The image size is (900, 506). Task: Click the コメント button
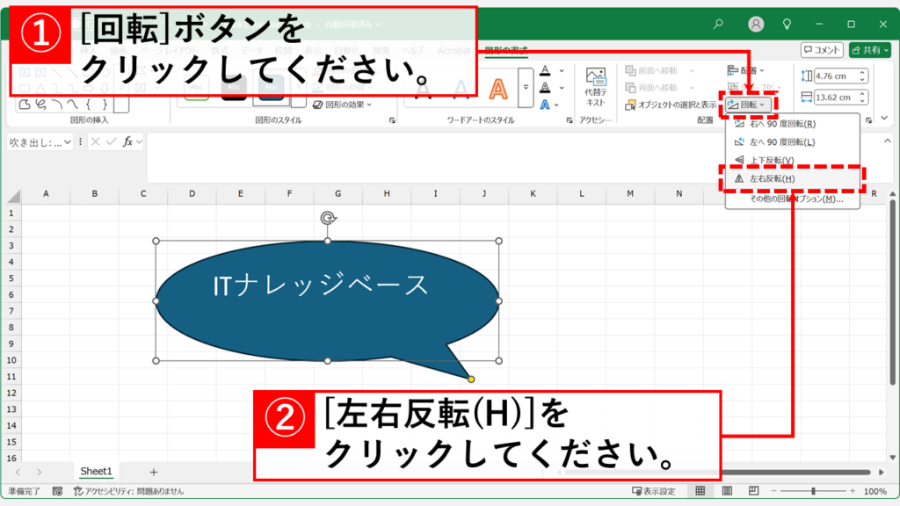coord(822,50)
